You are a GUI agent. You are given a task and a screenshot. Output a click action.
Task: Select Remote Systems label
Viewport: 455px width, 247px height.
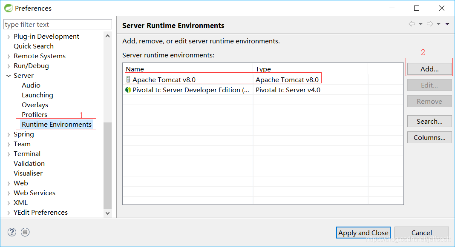coord(40,56)
